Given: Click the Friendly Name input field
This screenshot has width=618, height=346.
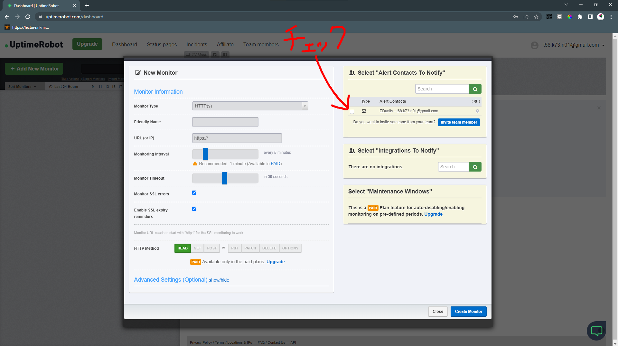Looking at the screenshot, I should tap(225, 122).
